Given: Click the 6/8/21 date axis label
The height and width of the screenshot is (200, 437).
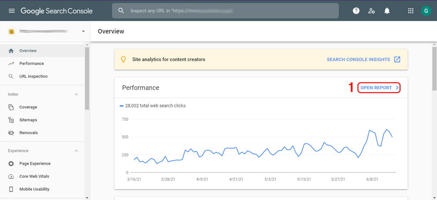Looking at the screenshot, I should point(372,180).
